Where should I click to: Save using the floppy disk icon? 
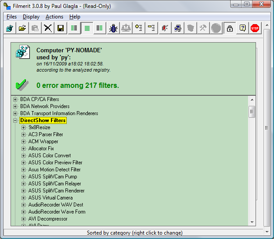61,28
